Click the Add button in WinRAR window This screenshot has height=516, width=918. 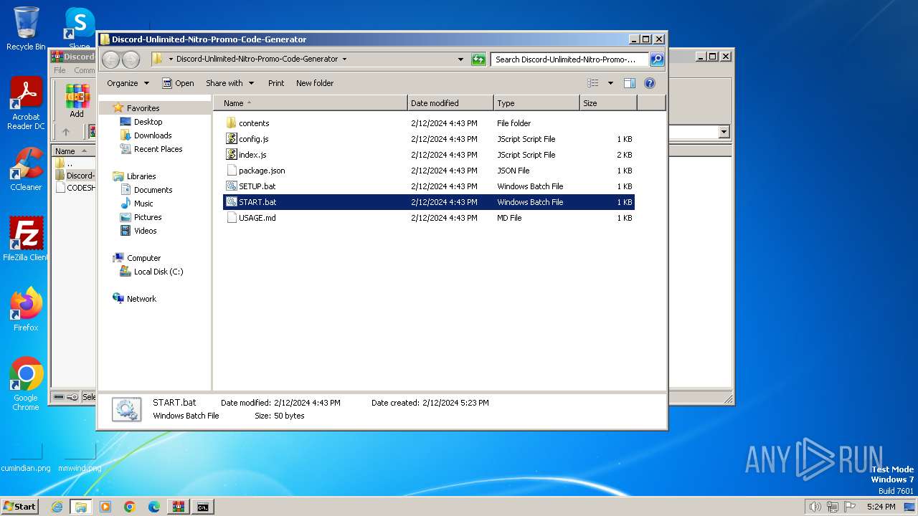pos(77,101)
